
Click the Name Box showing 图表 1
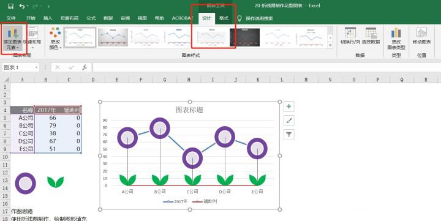click(x=18, y=67)
